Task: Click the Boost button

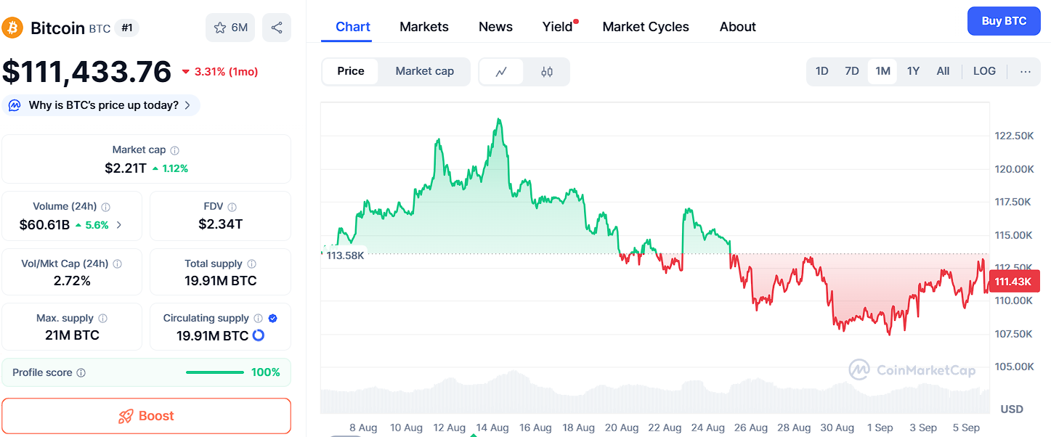Action: point(146,416)
